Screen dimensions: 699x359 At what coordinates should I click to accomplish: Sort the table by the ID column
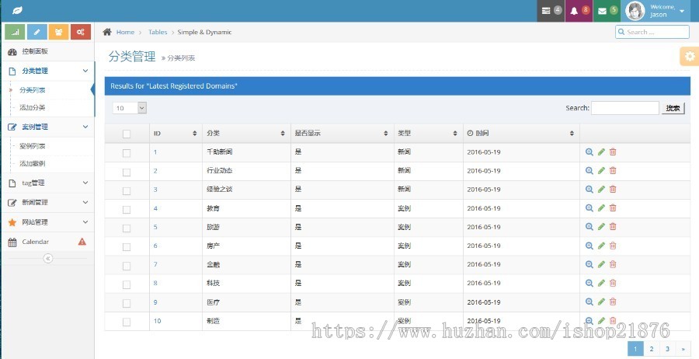[x=176, y=134]
